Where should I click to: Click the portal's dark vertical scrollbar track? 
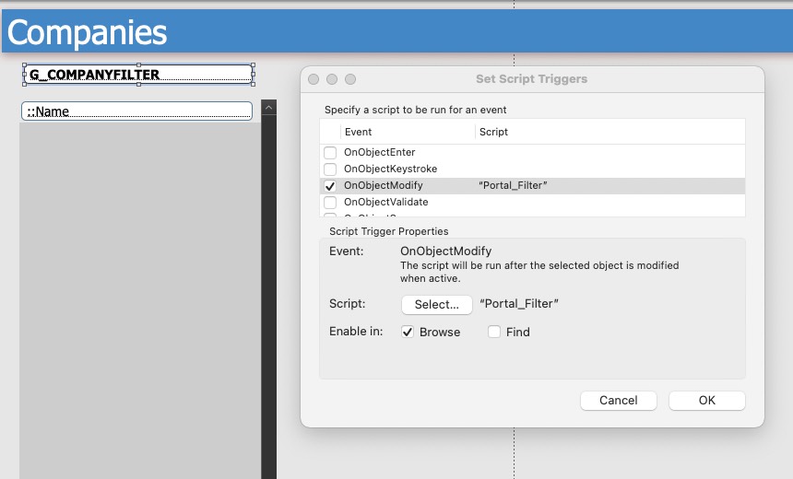coord(268,295)
